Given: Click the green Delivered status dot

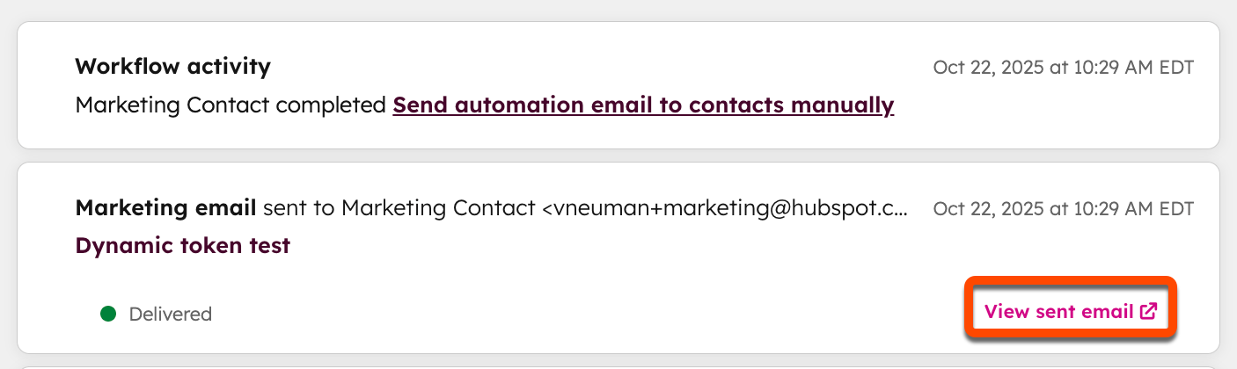Looking at the screenshot, I should coord(108,314).
